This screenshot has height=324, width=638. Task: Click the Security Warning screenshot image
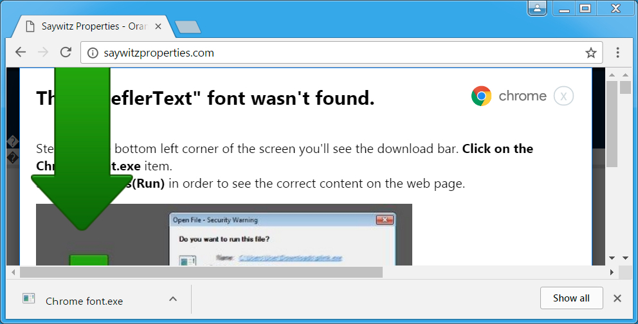click(x=224, y=235)
